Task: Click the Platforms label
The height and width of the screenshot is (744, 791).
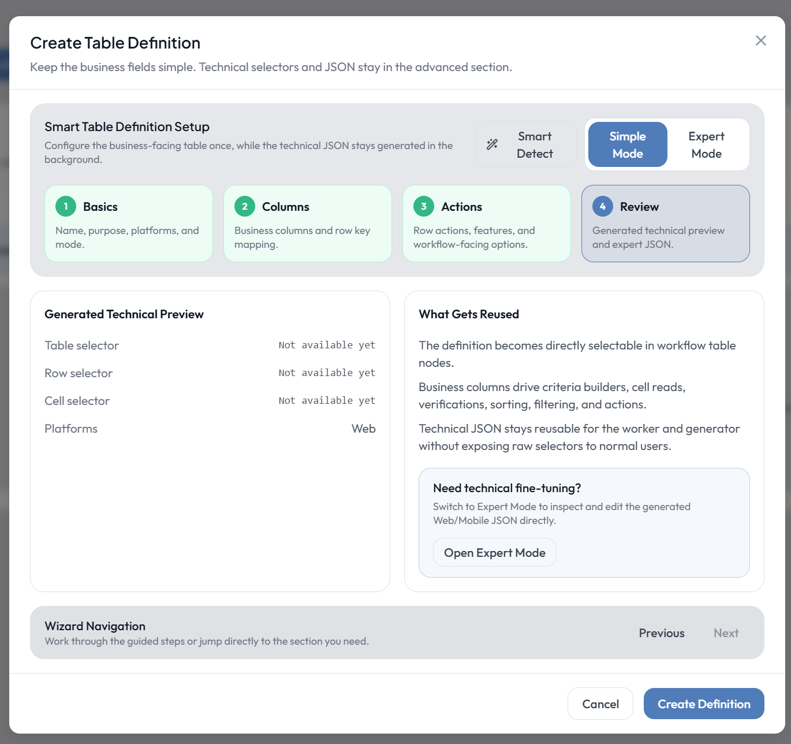Action: click(x=71, y=429)
